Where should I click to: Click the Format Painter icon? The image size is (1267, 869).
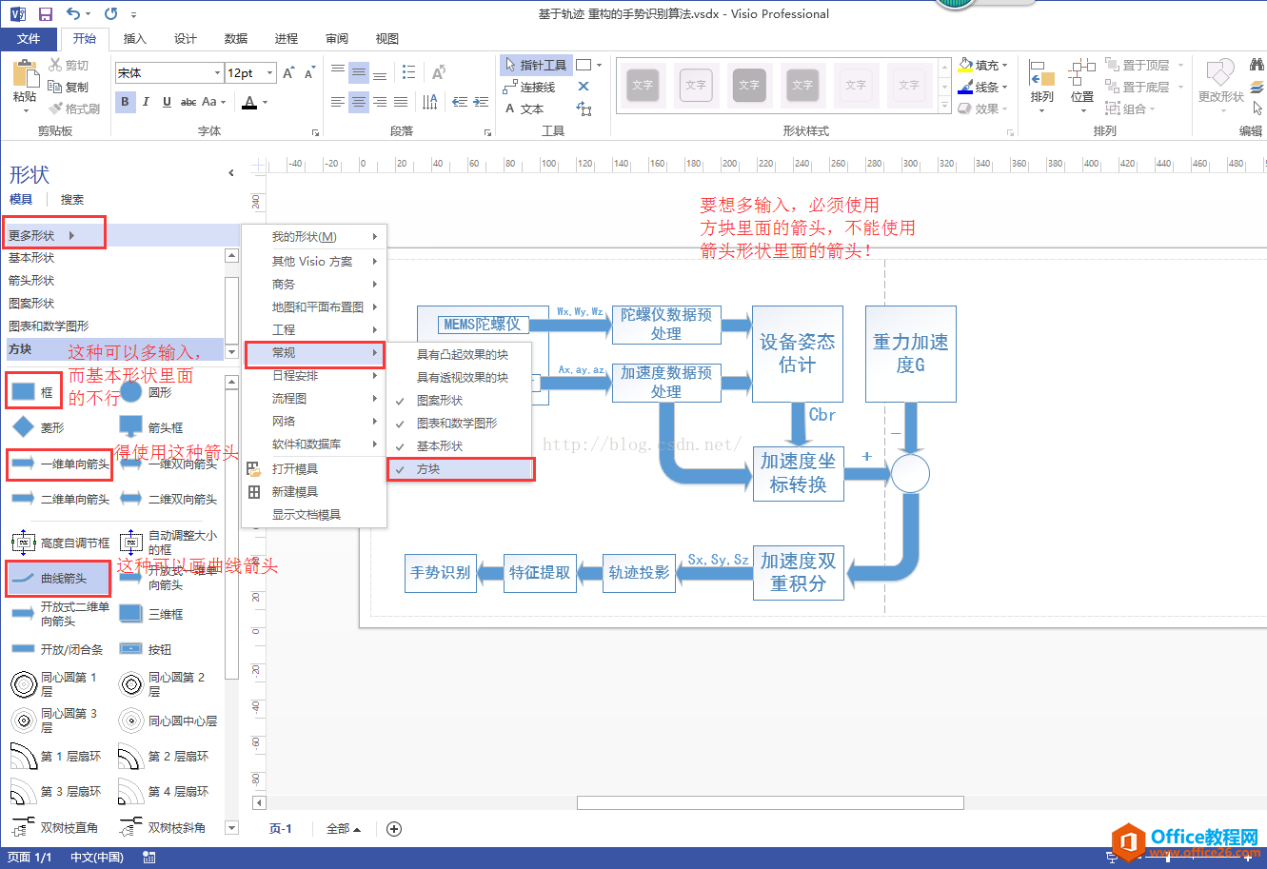pos(74,109)
